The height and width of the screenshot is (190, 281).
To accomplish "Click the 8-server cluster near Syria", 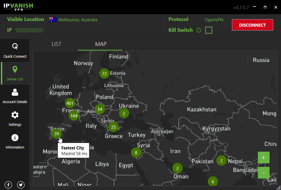I will coord(136,153).
